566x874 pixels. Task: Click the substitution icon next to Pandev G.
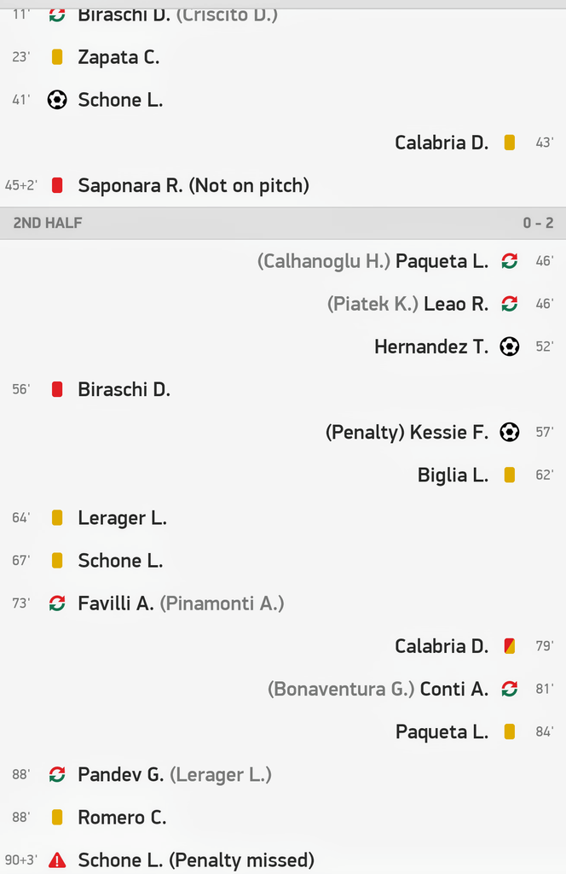click(x=57, y=775)
